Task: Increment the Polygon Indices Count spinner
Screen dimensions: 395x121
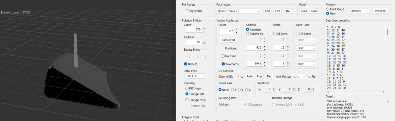Action: [x=204, y=28]
